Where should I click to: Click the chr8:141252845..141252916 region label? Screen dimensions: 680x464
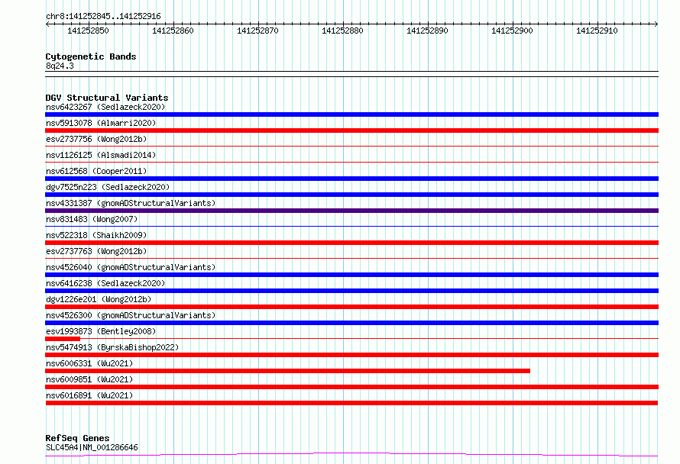click(103, 17)
